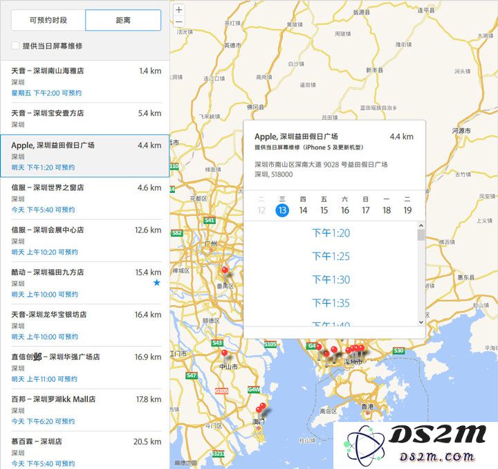Open 明天 上午10:20 可预约 link

pos(45,252)
